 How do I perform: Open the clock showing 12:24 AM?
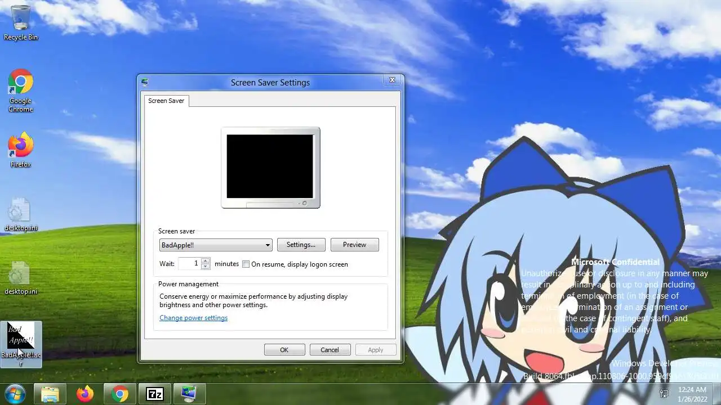(692, 394)
